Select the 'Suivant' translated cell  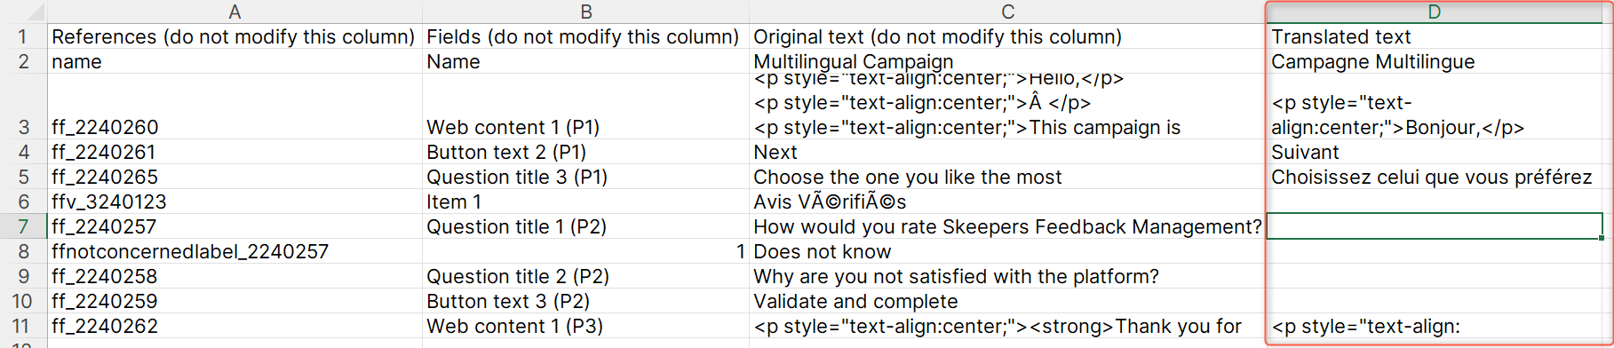click(x=1435, y=152)
